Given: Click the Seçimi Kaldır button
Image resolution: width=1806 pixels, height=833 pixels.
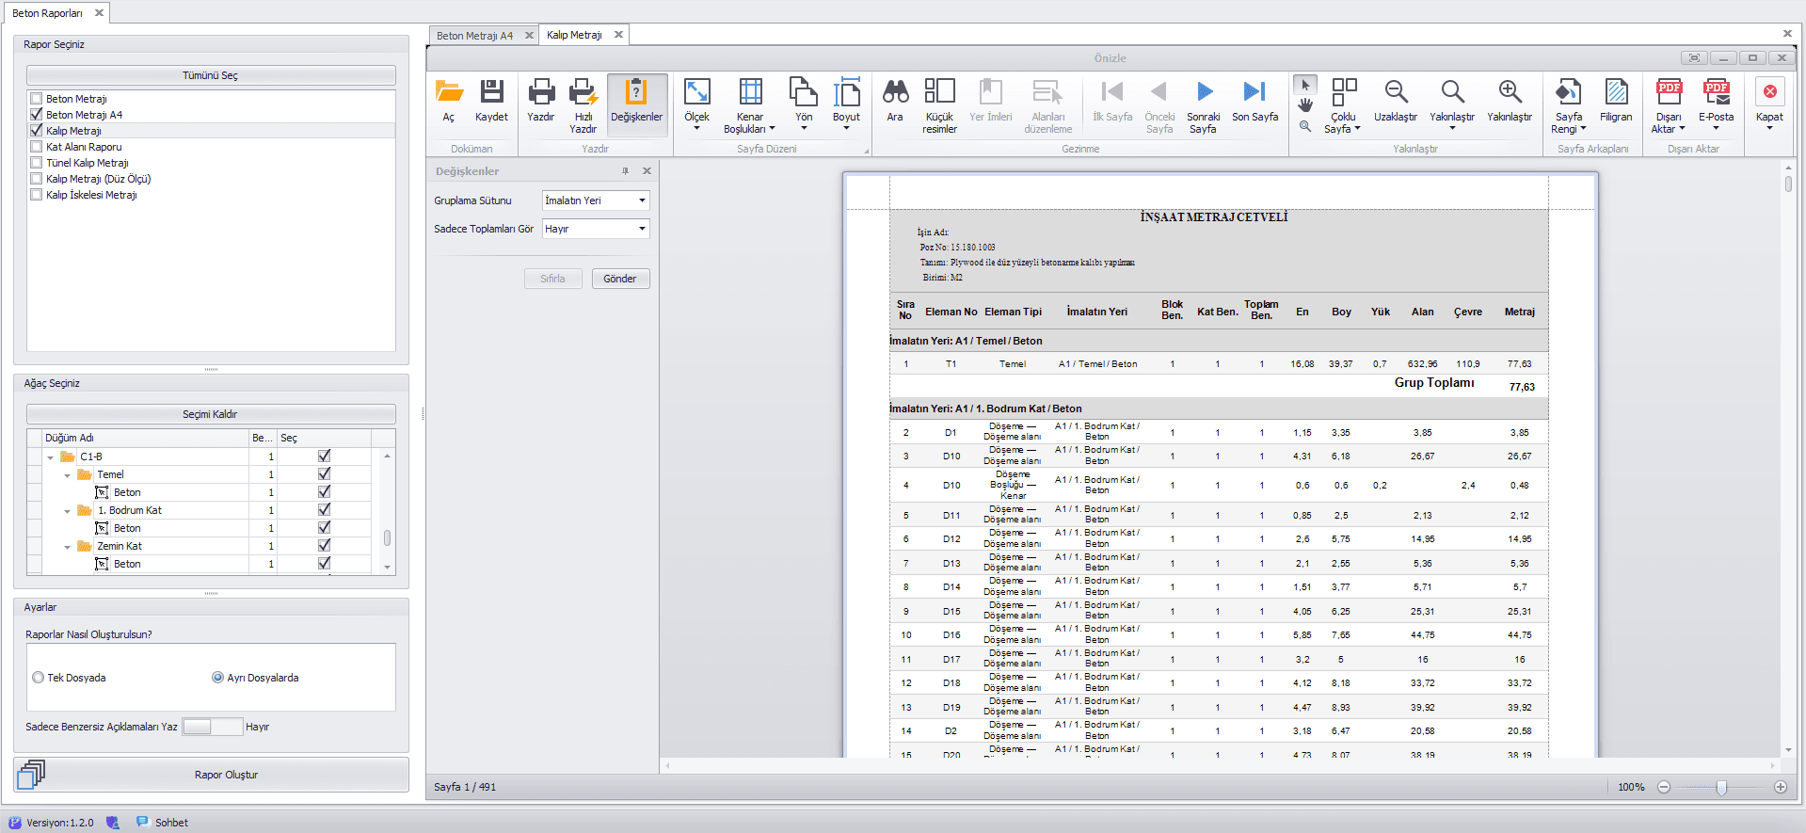Looking at the screenshot, I should 211,414.
